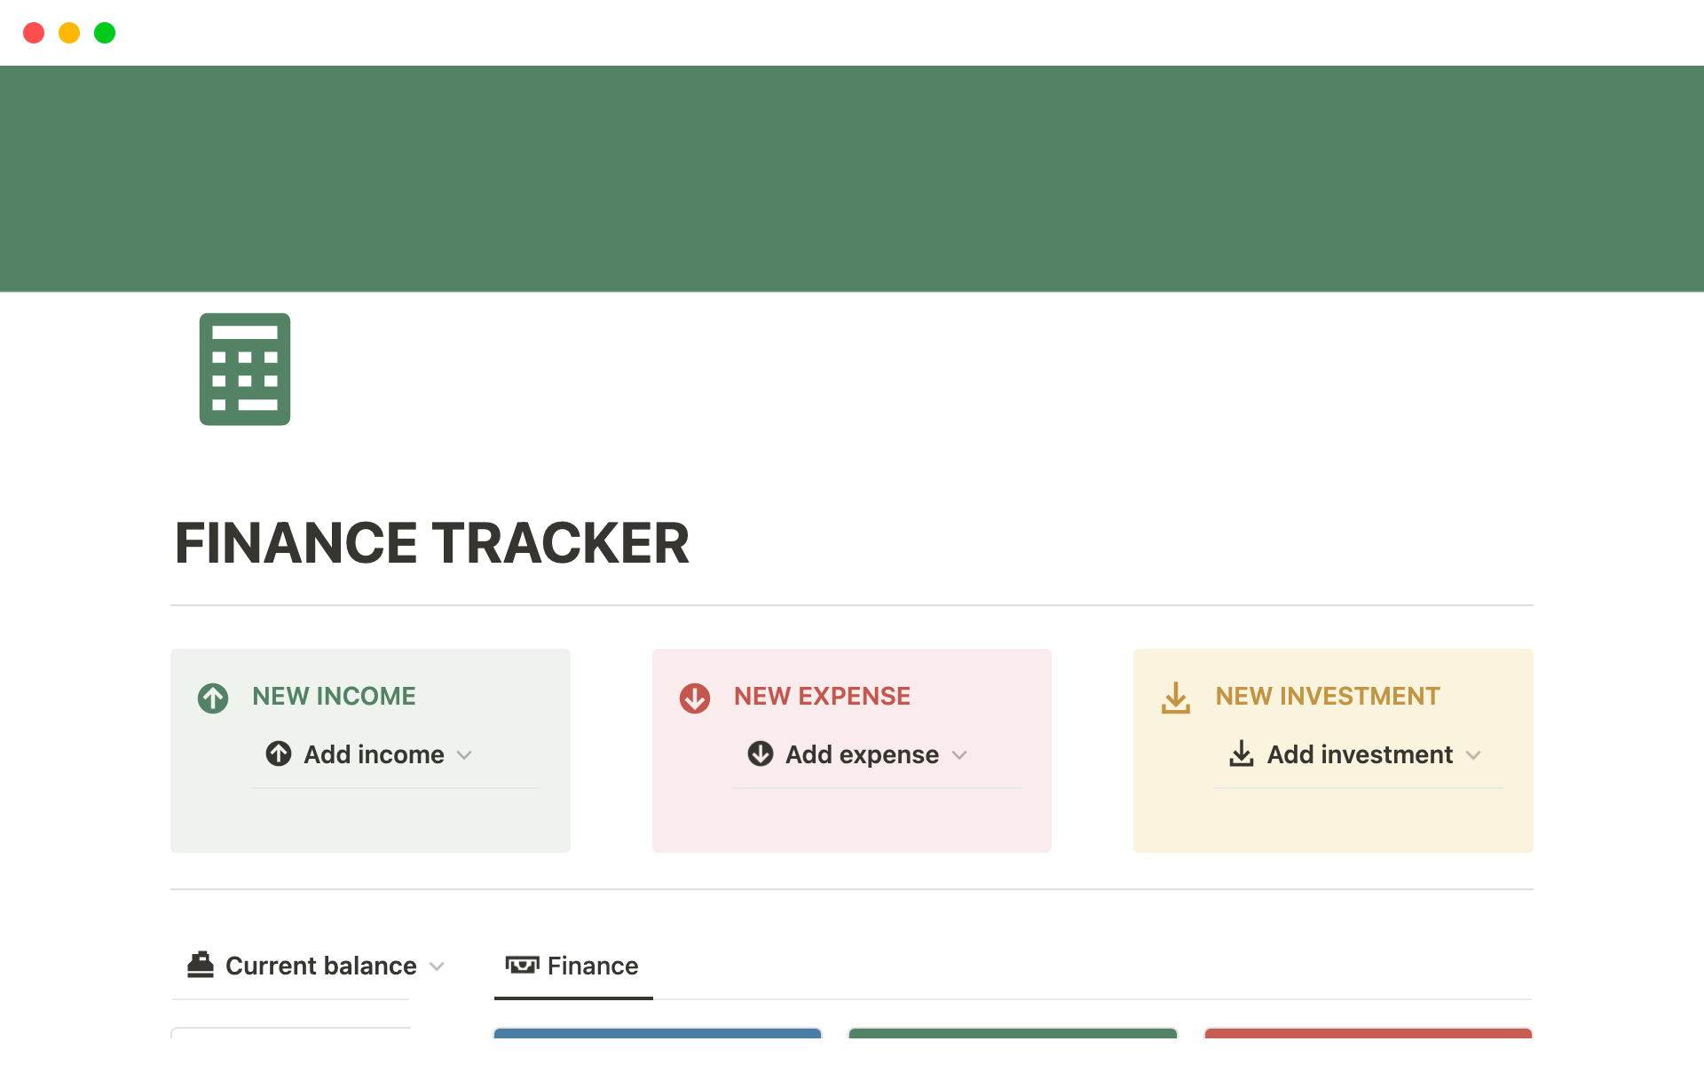This screenshot has width=1704, height=1065.
Task: Click the NEW EXPENSE button label
Action: [x=821, y=696]
